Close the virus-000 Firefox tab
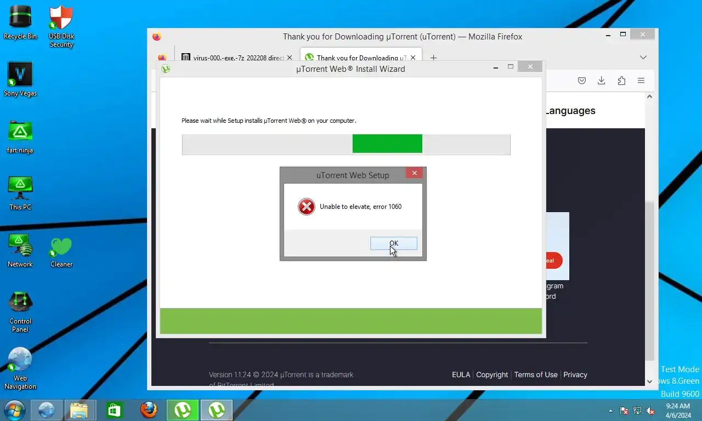This screenshot has height=421, width=702. [290, 58]
